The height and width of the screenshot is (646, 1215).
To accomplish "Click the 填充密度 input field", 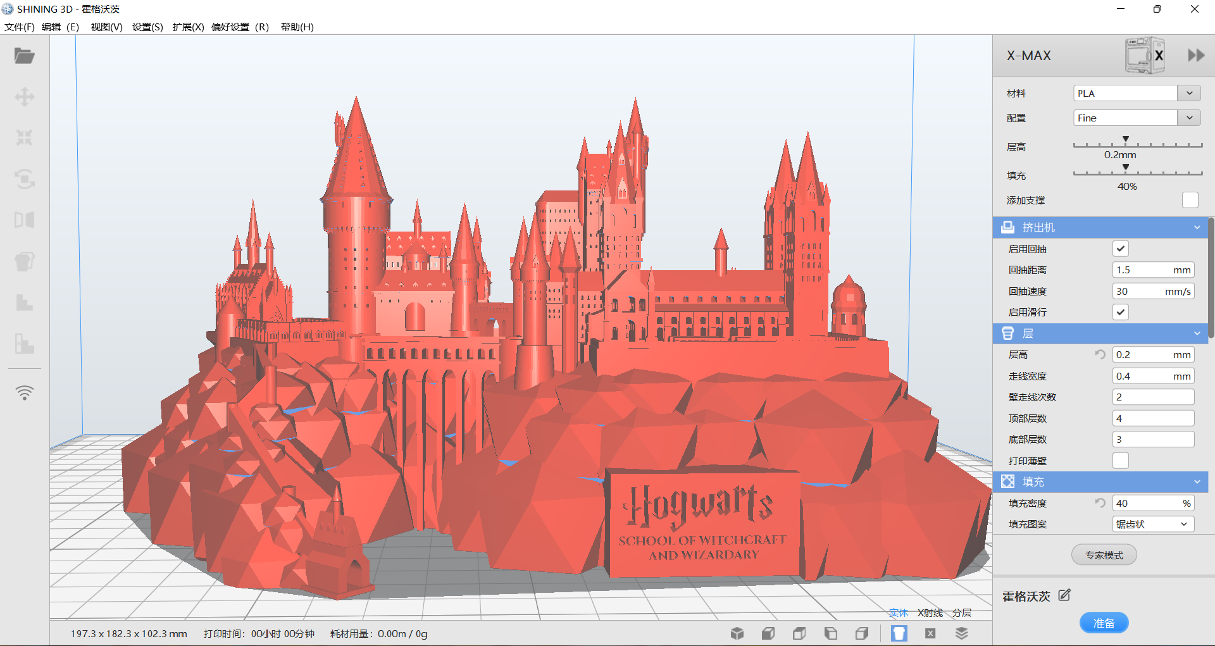I will click(1154, 503).
